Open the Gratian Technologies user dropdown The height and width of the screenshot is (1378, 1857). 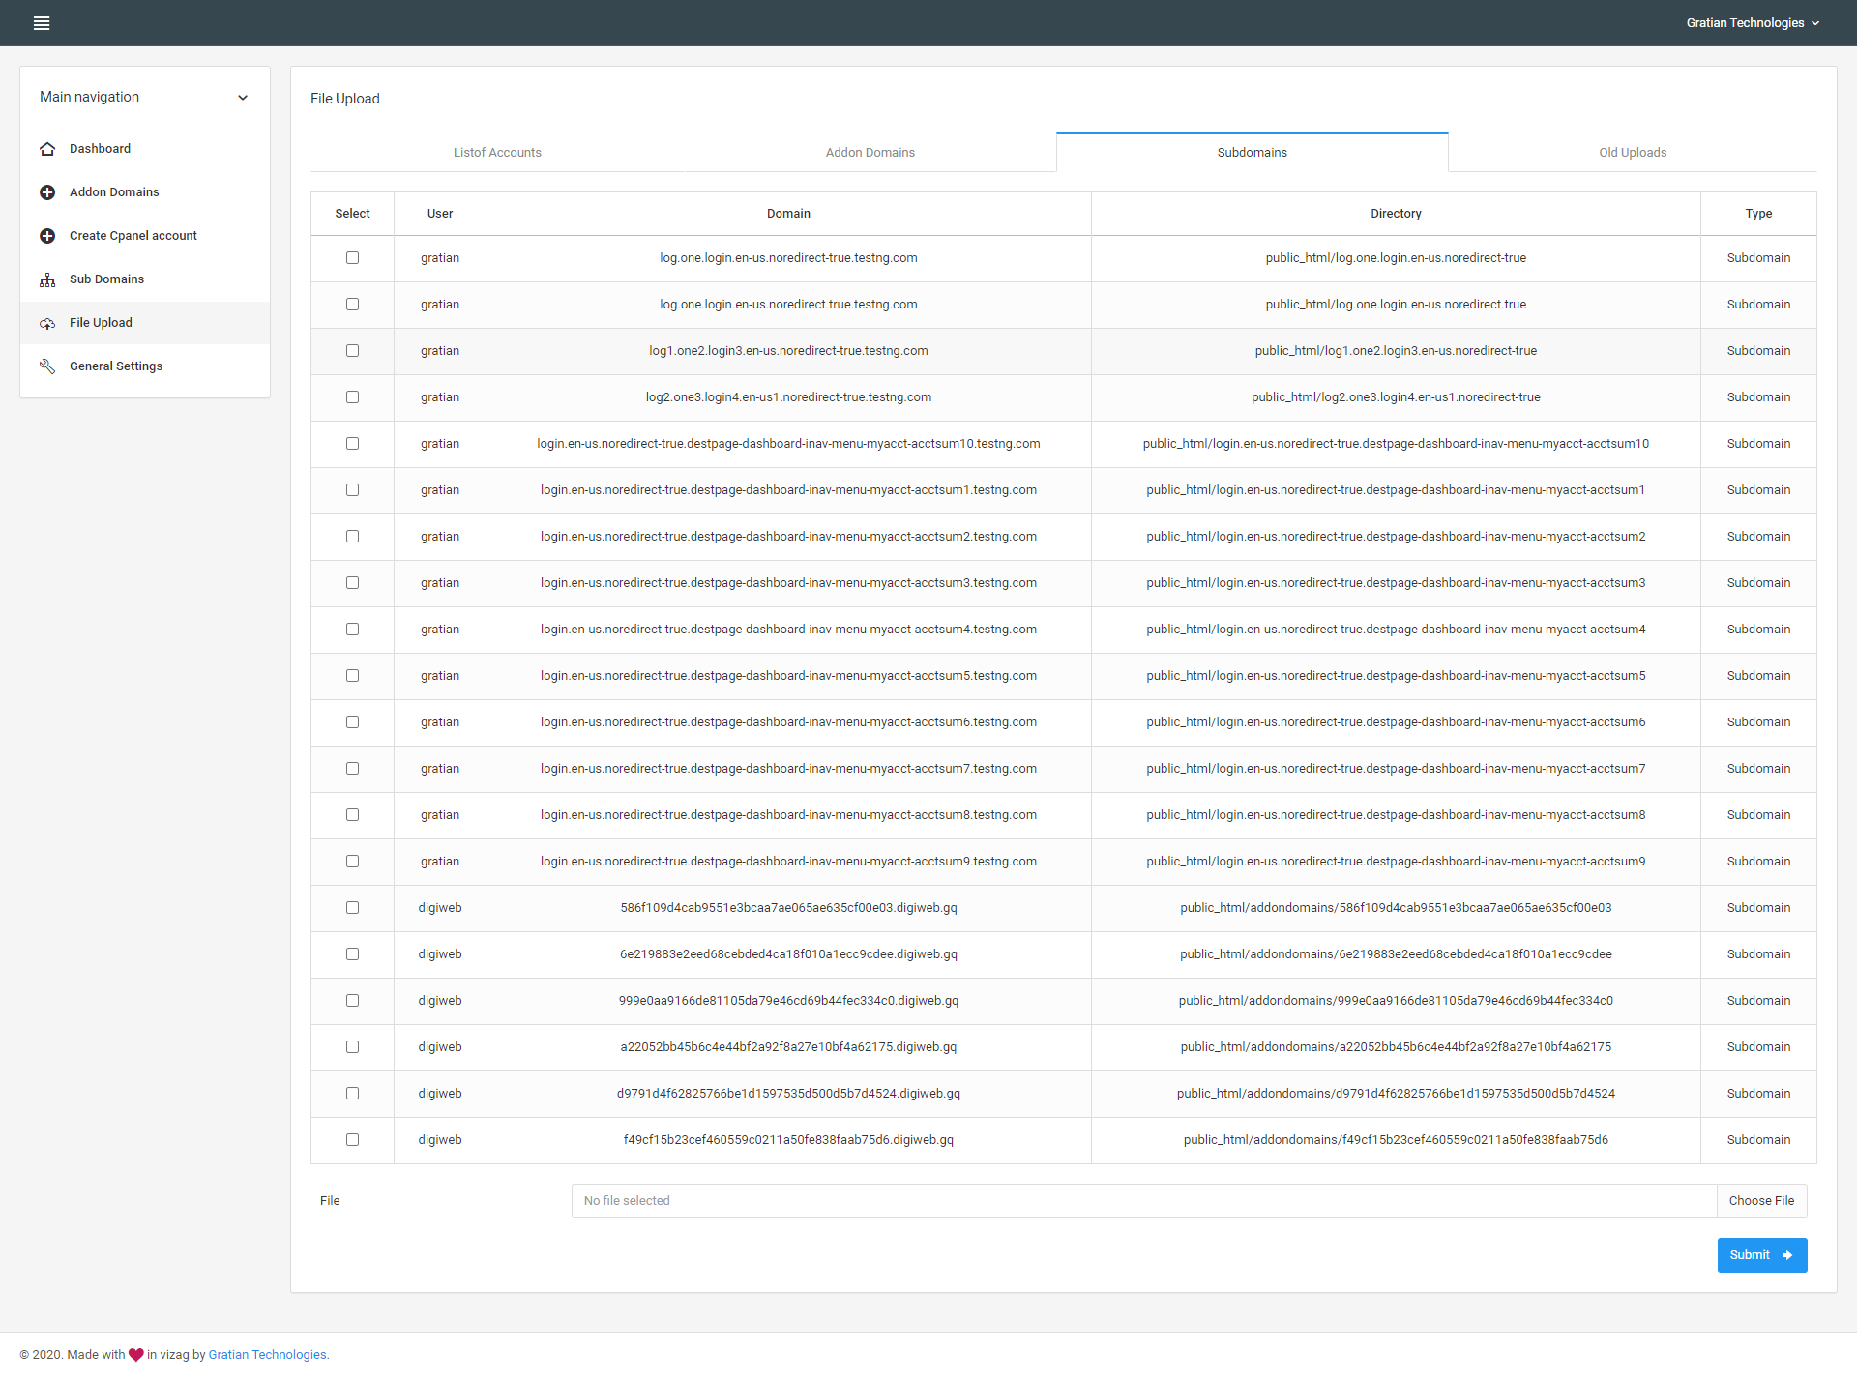point(1752,23)
